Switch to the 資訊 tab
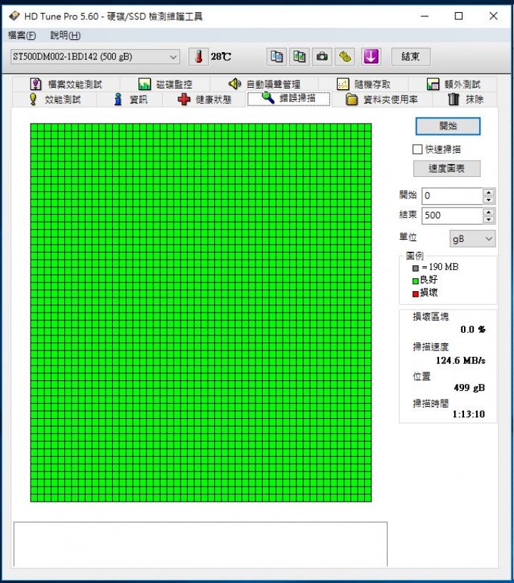 click(130, 99)
